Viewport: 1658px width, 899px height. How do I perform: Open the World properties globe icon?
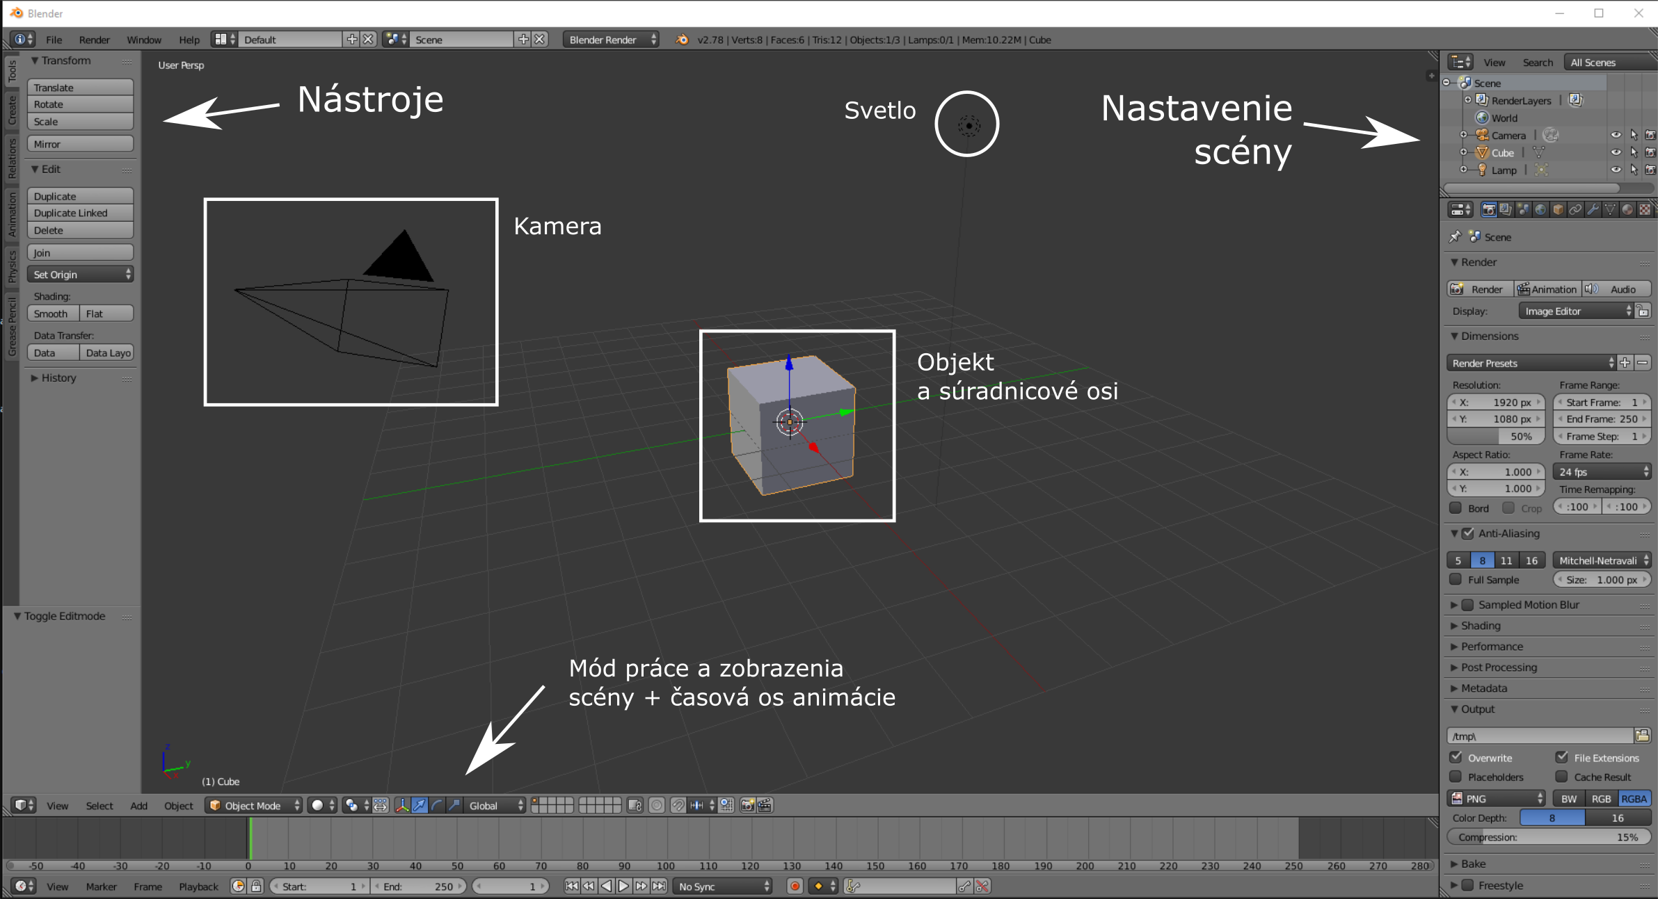[x=1540, y=209]
